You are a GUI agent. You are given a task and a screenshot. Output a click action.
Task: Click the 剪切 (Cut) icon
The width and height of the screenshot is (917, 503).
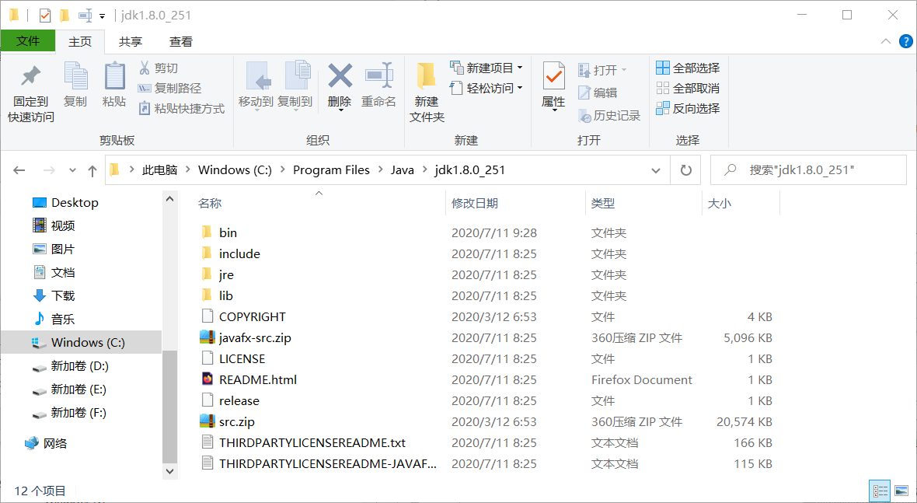point(158,68)
